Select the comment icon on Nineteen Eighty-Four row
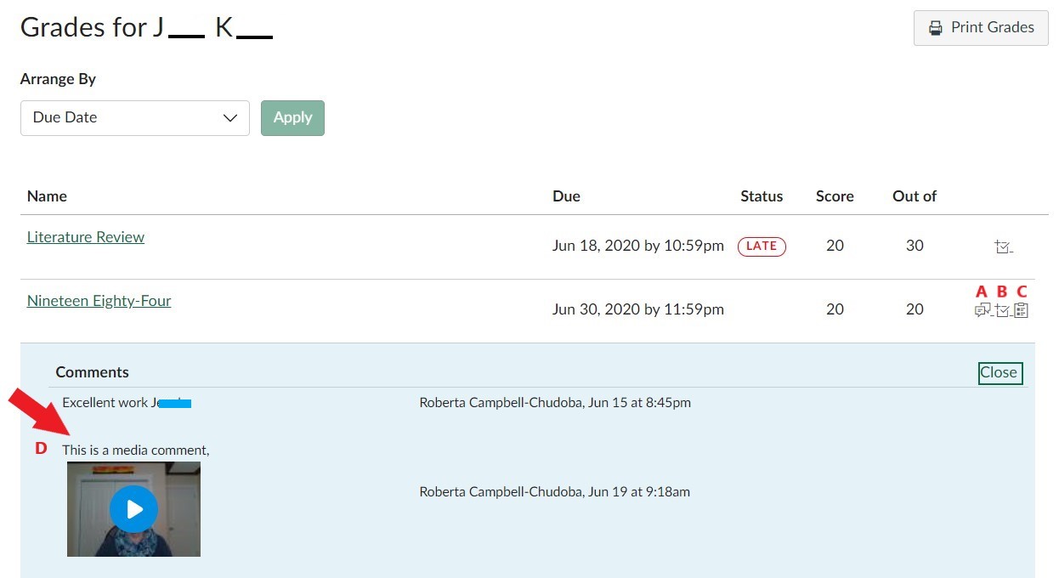Screen dimensions: 1059x578 click(983, 310)
